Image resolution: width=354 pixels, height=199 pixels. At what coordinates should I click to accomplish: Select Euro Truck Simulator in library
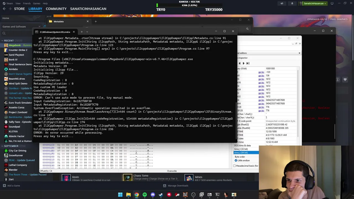coord(18,103)
